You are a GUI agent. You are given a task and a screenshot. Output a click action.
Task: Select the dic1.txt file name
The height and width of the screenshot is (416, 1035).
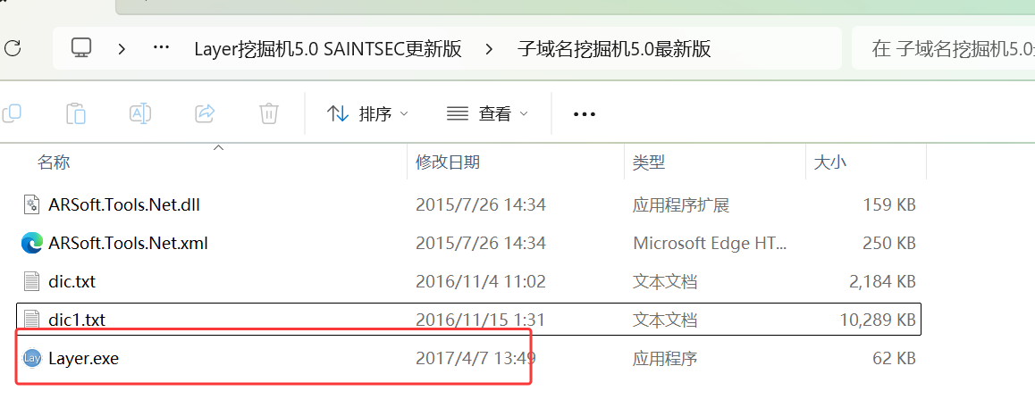(77, 320)
